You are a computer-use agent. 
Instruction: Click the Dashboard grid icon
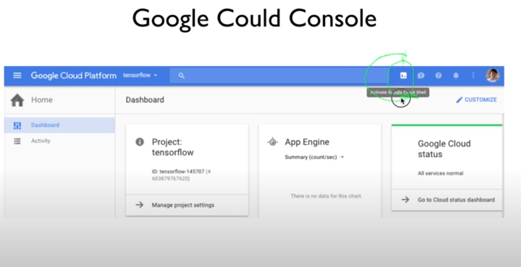tap(17, 125)
